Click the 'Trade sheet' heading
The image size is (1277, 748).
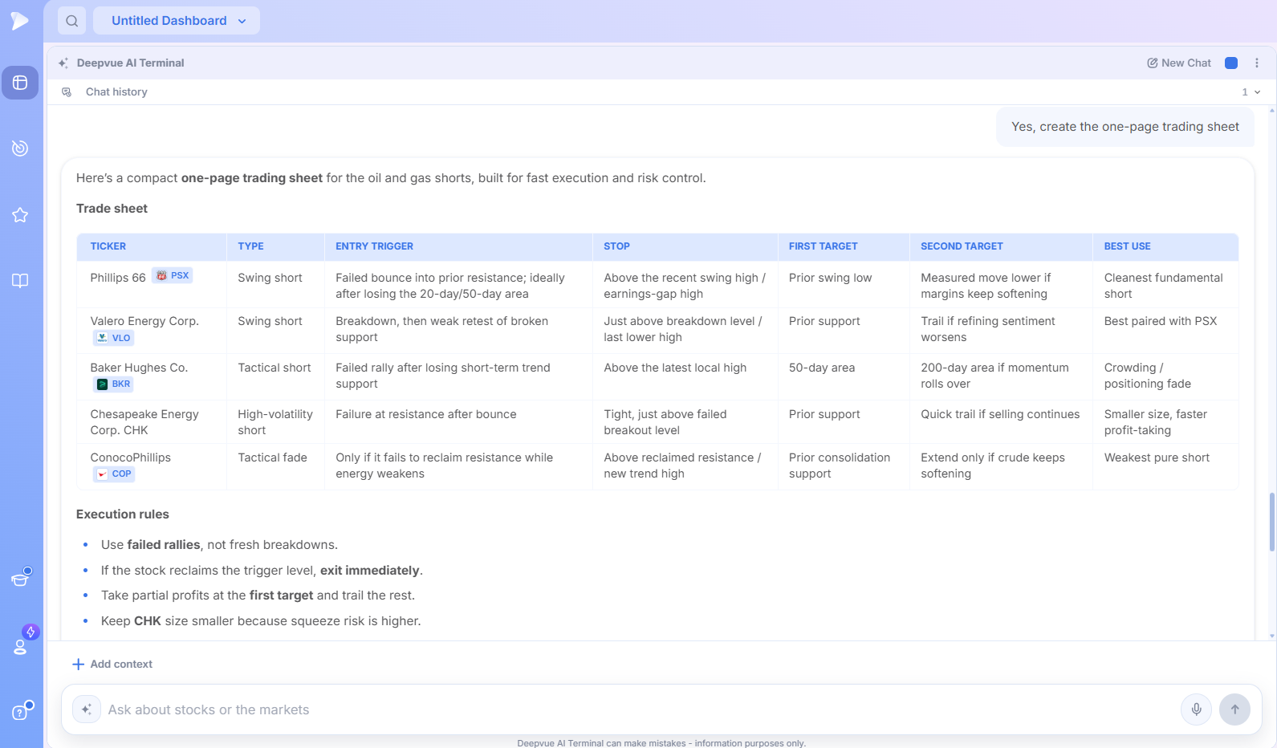(x=112, y=209)
